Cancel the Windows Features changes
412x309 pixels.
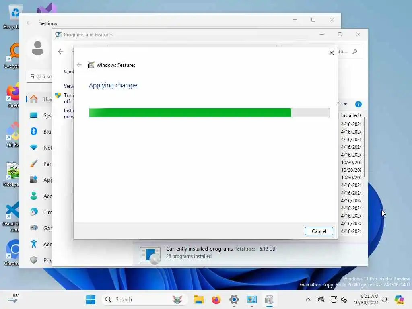(319, 231)
